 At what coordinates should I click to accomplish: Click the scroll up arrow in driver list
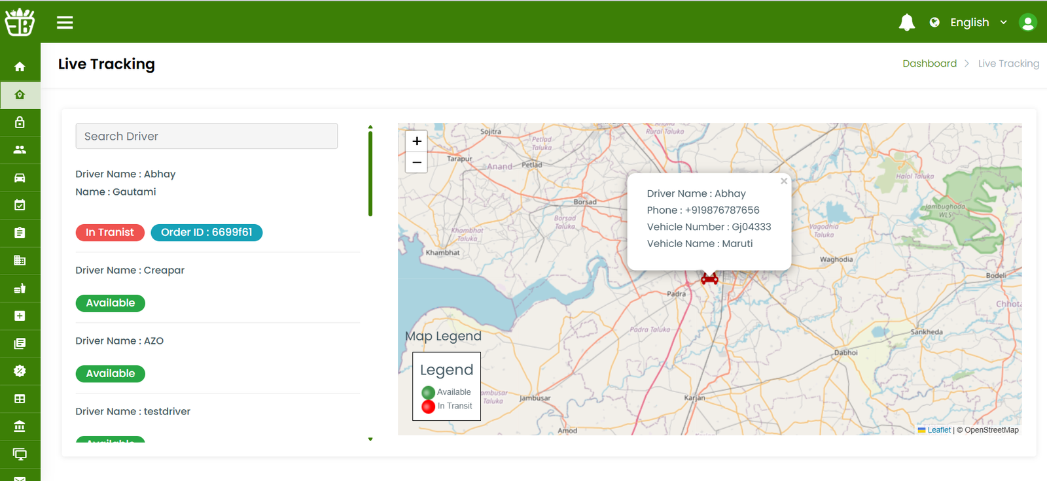370,127
